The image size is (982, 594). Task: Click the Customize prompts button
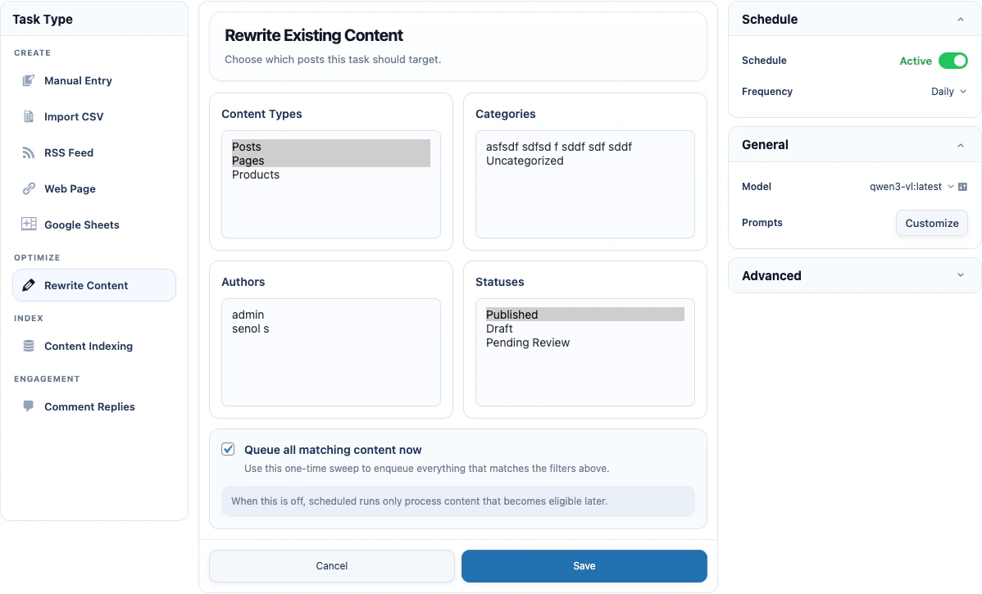point(931,223)
